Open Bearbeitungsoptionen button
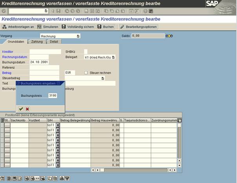This screenshot has width=237, height=183. 139,27
